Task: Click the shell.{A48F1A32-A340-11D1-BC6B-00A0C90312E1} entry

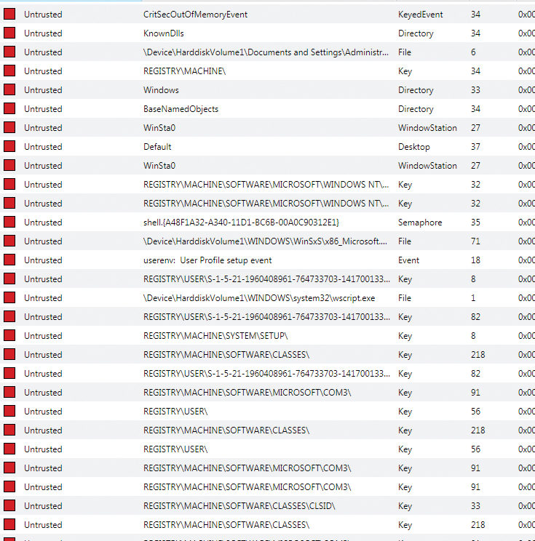Action: (241, 223)
